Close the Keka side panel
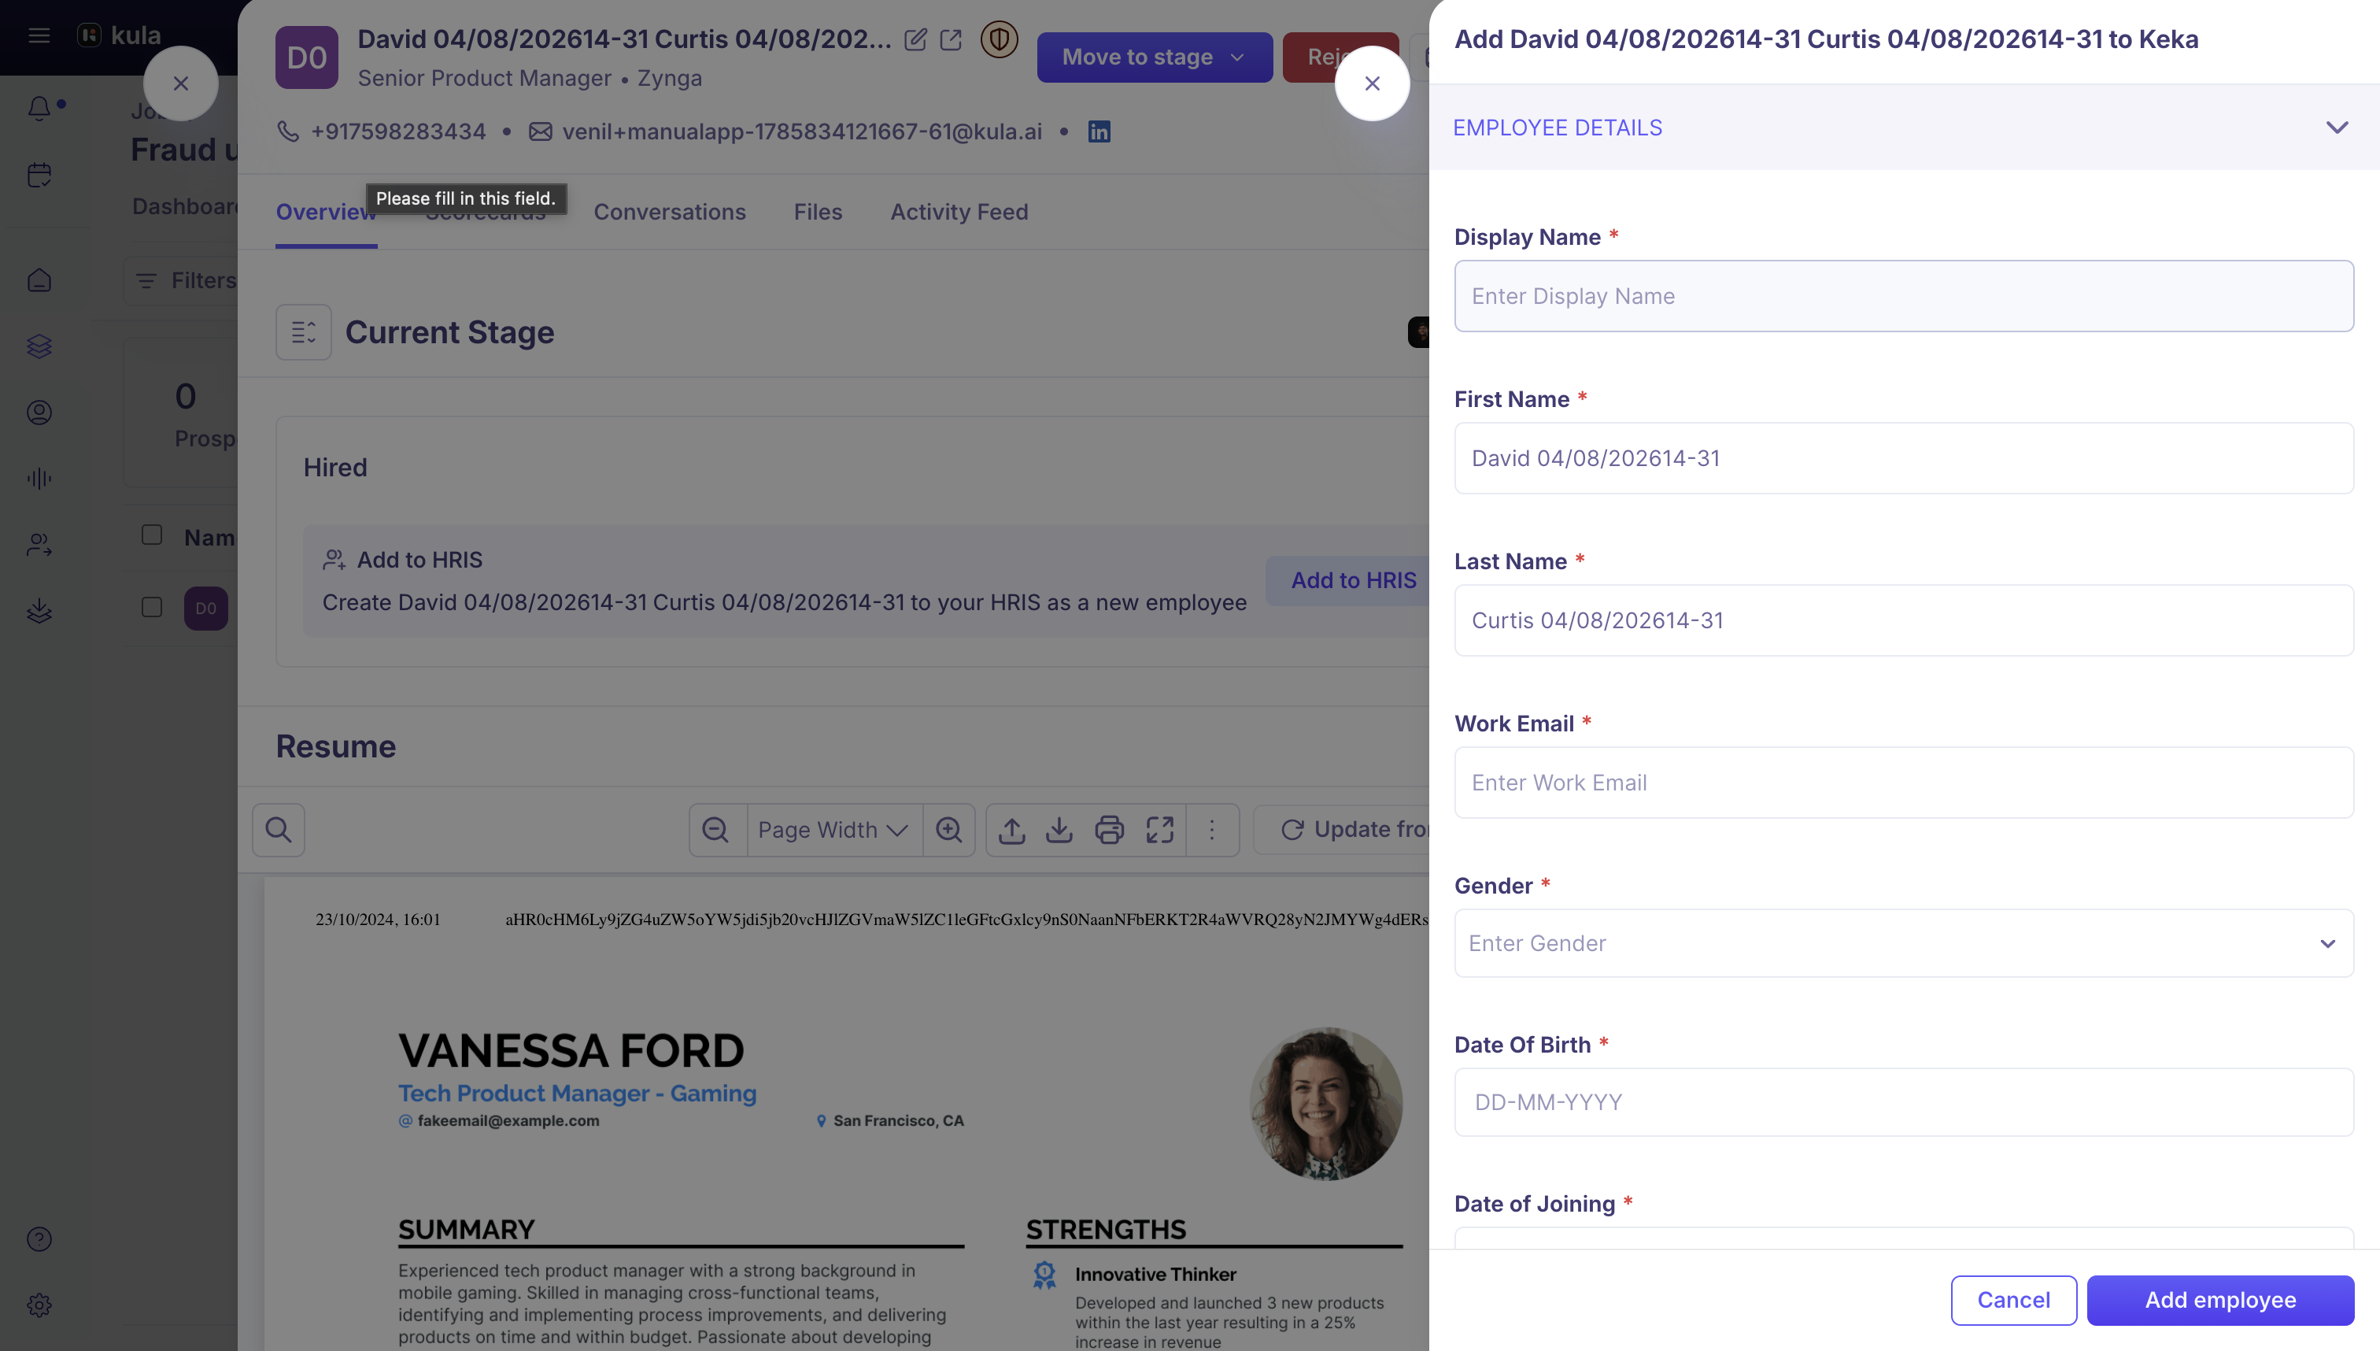Image resolution: width=2380 pixels, height=1351 pixels. click(x=1372, y=83)
